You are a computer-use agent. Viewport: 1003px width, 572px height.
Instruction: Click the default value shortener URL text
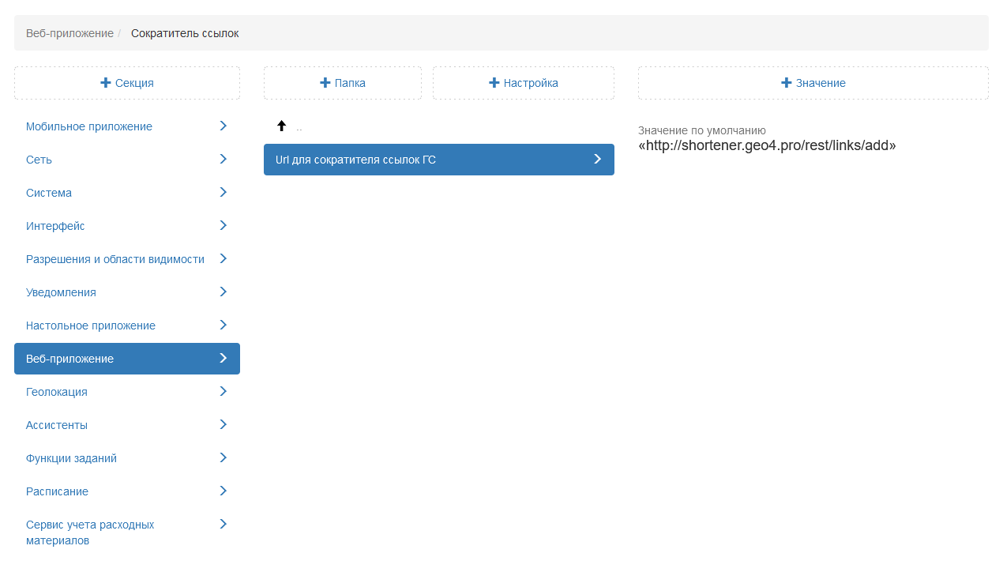[x=767, y=146]
